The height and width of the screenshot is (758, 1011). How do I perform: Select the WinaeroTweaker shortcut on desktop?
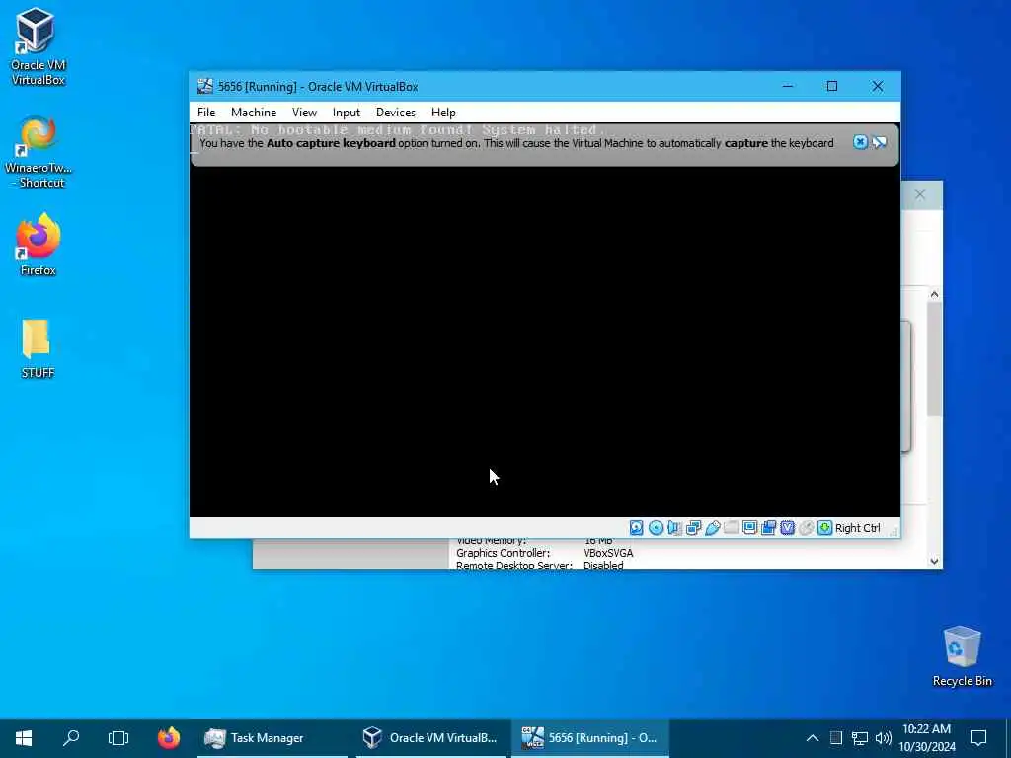pos(38,152)
